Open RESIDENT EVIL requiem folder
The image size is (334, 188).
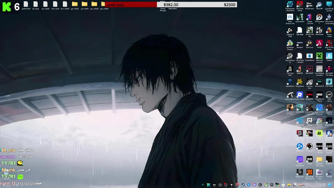pyautogui.click(x=319, y=162)
